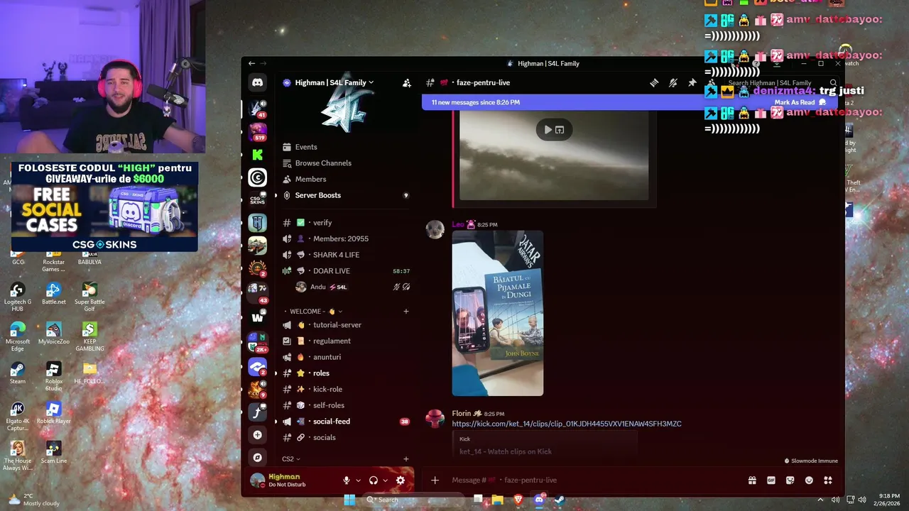909x511 pixels.
Task: Open the socials channel
Action: [x=344, y=437]
